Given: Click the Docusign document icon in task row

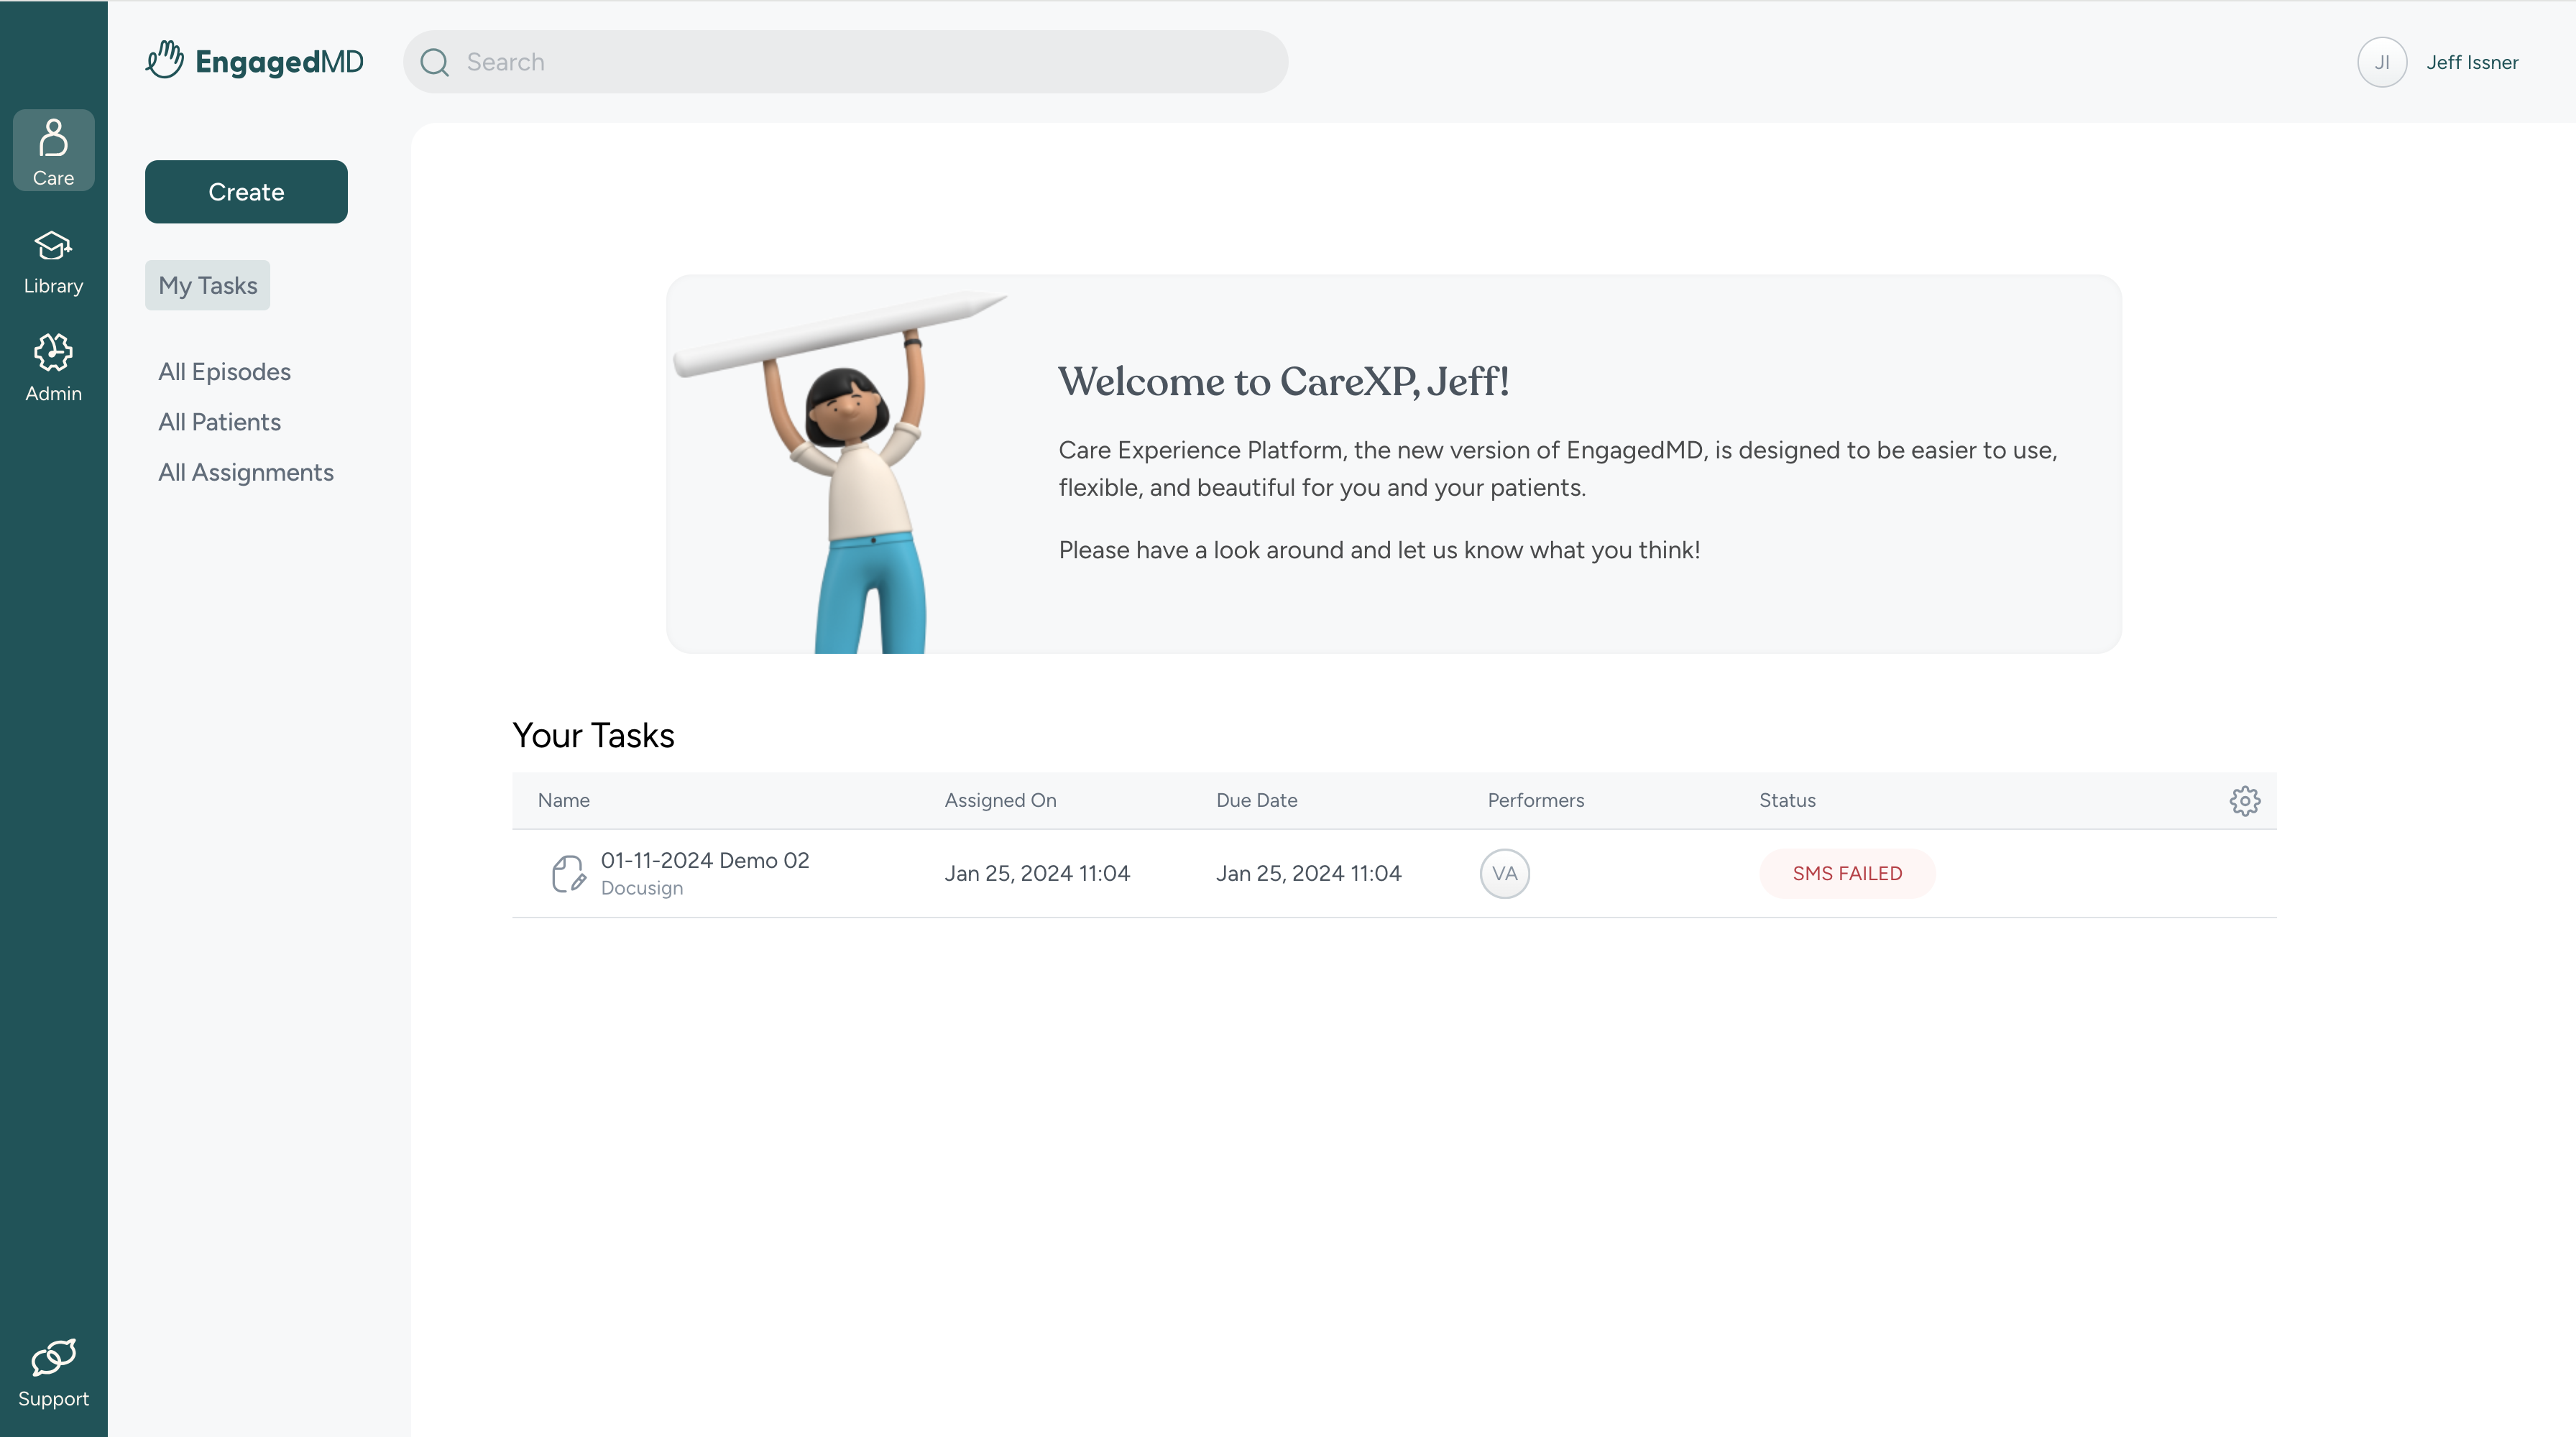Looking at the screenshot, I should [568, 874].
